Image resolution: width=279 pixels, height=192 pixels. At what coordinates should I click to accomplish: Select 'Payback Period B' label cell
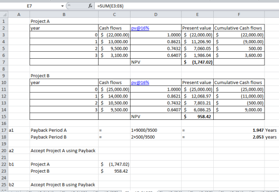[64, 137]
